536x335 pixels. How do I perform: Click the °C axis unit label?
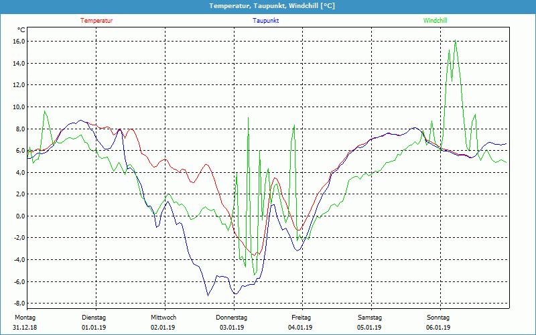[21, 30]
